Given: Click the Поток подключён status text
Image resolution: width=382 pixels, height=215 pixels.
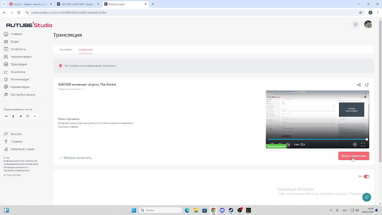Looking at the screenshot, I should pyautogui.click(x=69, y=119).
